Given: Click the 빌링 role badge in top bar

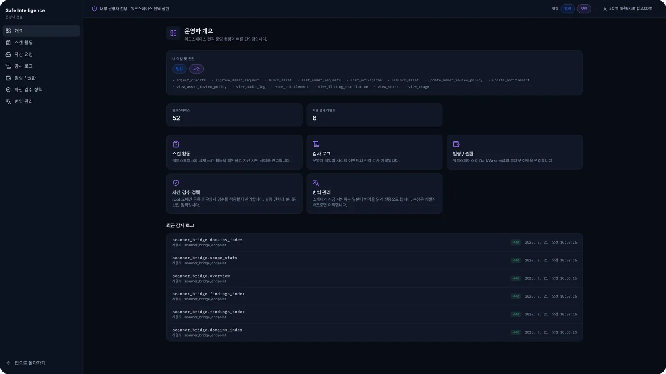Looking at the screenshot, I should point(568,9).
